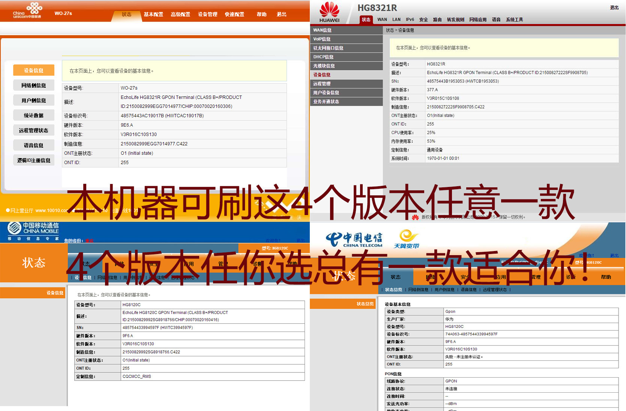Screen dimensions: 626x411
Task: Click the value CQCMCC_RMS
Action: coord(137,377)
